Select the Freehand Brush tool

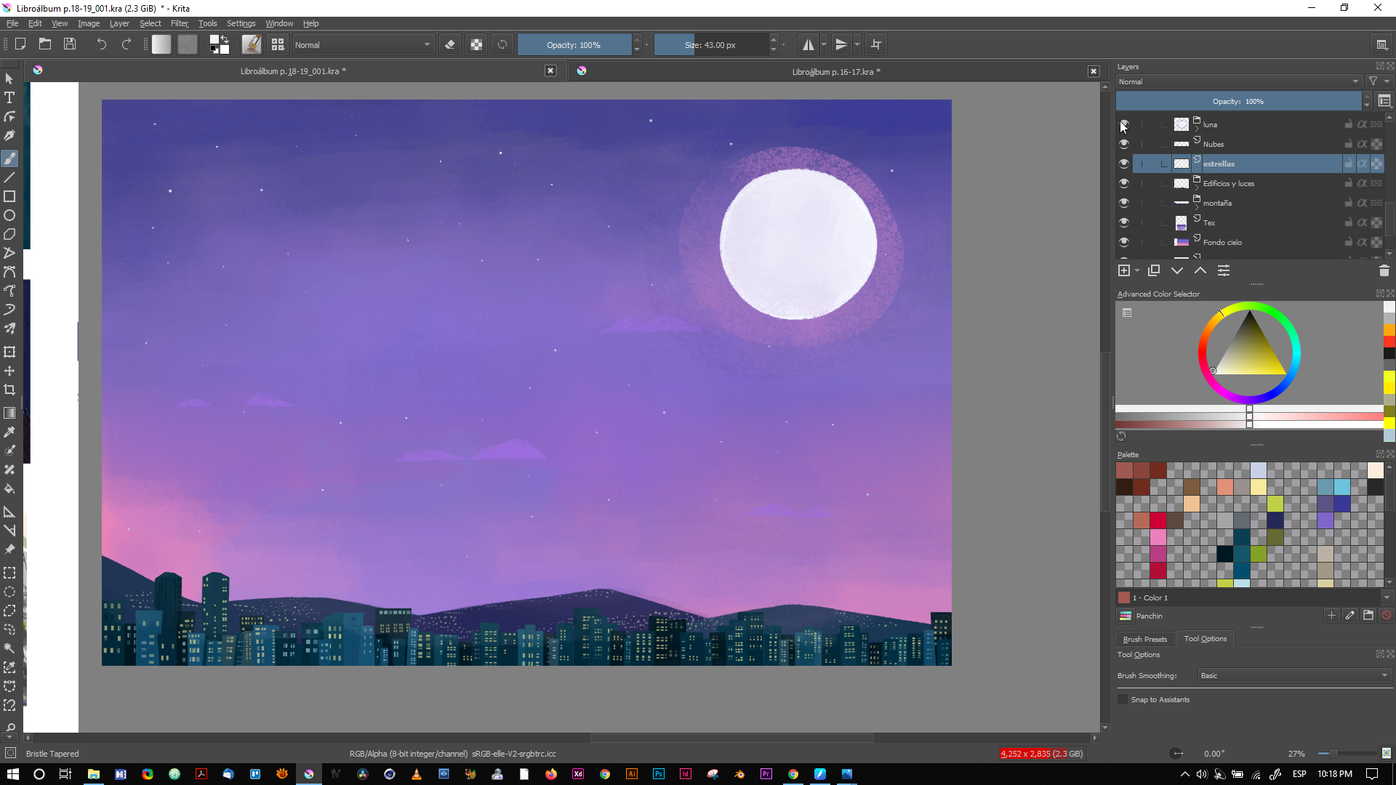9,158
